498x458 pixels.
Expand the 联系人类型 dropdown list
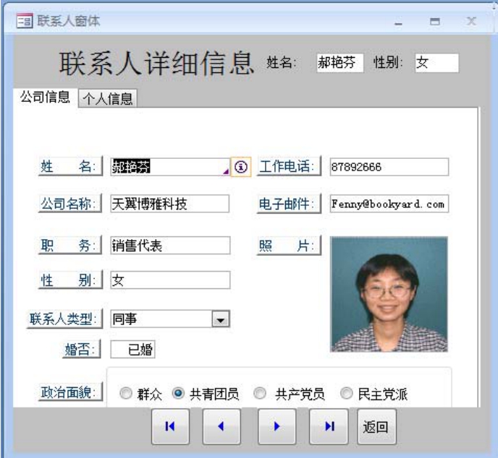click(222, 319)
